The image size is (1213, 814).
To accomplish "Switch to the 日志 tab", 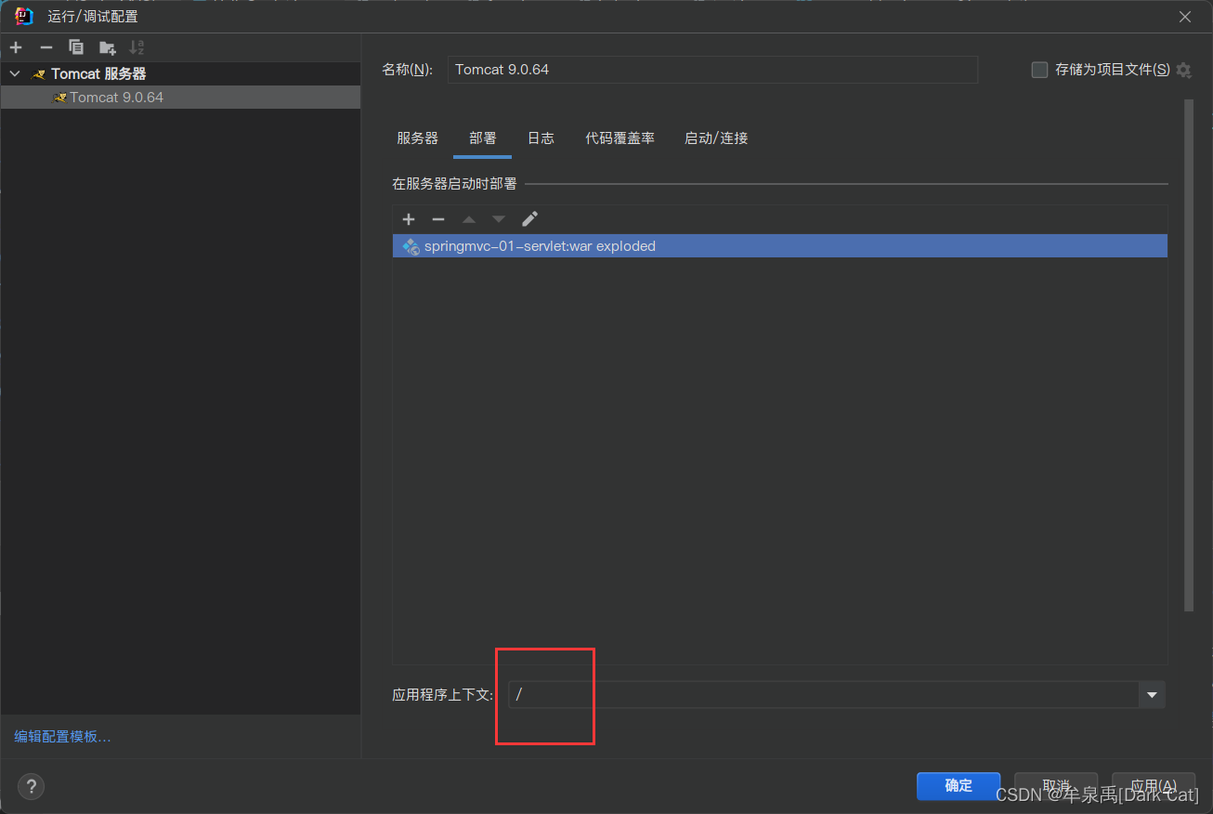I will pyautogui.click(x=541, y=138).
